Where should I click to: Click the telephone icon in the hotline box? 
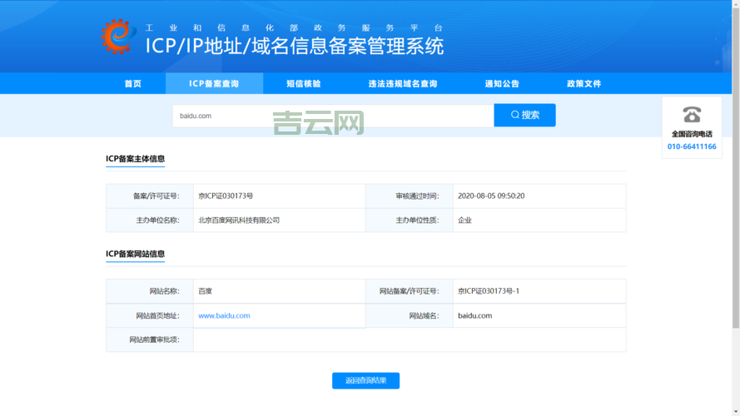[692, 115]
